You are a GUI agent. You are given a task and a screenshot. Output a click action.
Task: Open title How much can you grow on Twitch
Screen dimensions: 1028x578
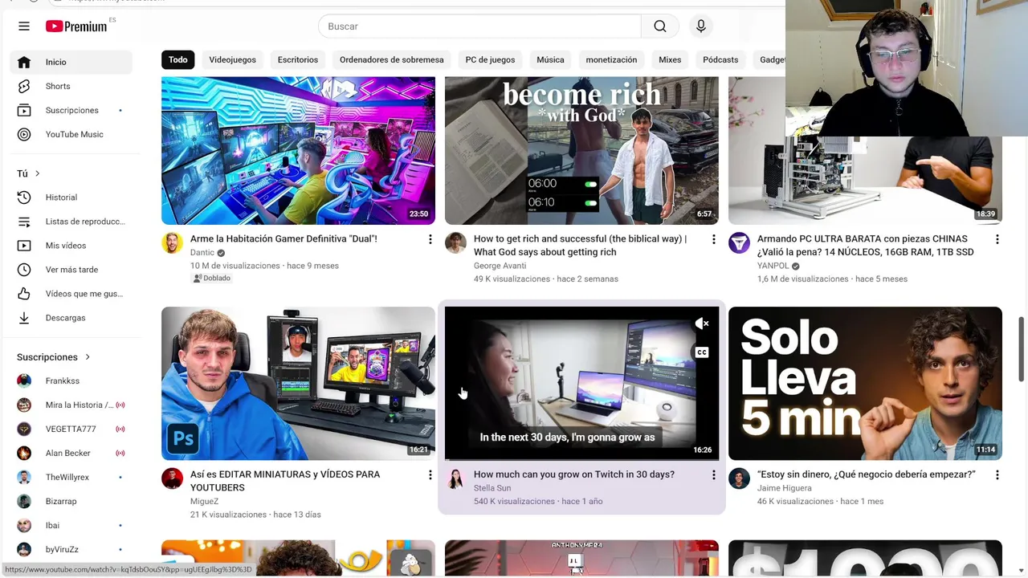[574, 474]
